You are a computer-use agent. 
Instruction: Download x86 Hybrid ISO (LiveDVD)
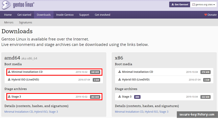coord(164,80)
